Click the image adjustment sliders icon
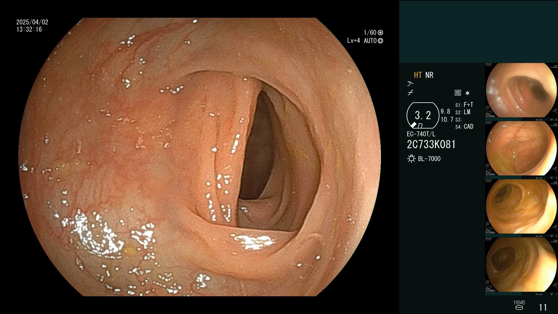Image resolution: width=558 pixels, height=314 pixels. [x=458, y=93]
